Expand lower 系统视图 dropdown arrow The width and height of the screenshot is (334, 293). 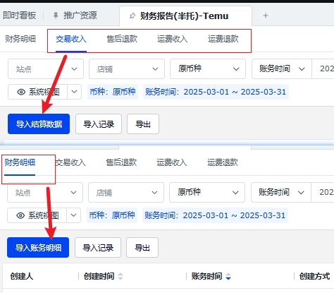tap(73, 215)
